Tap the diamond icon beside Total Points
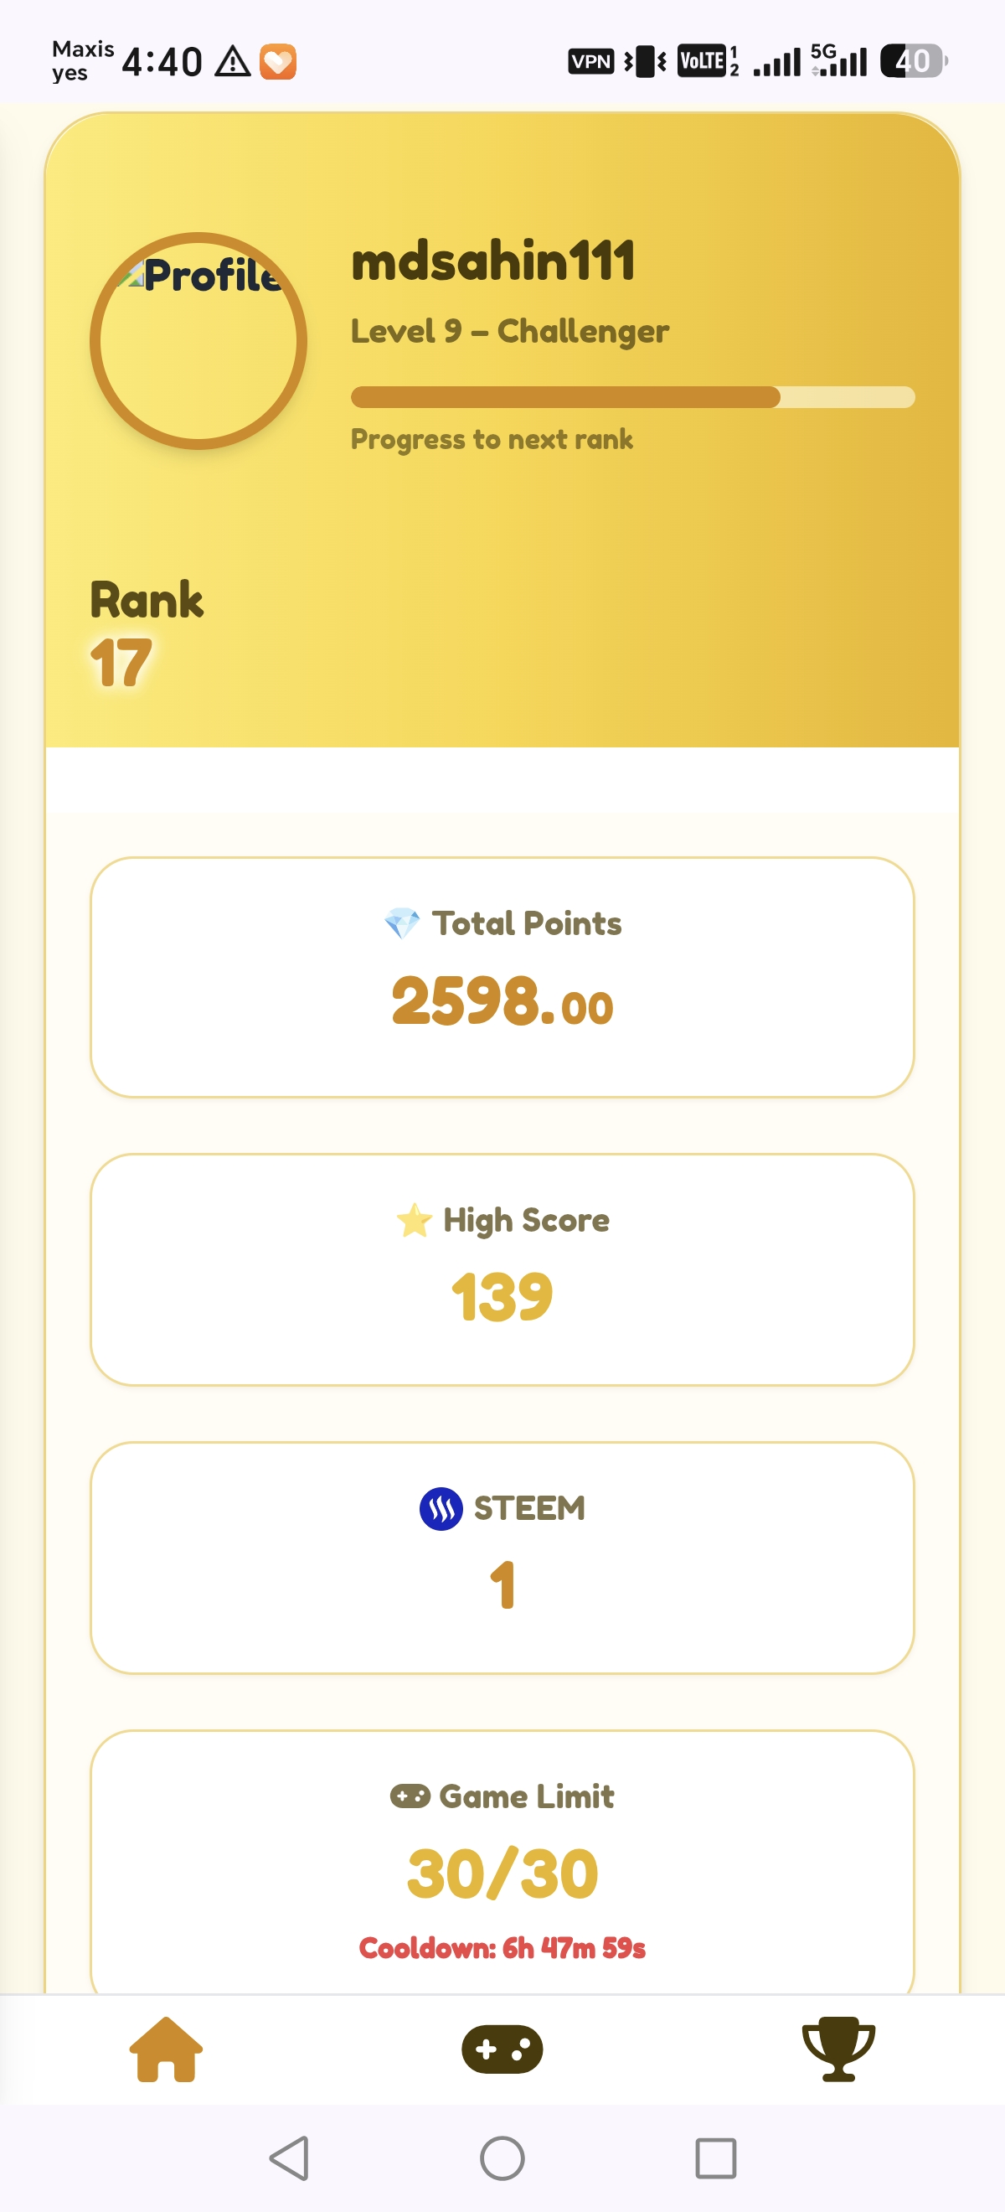 pyautogui.click(x=402, y=923)
